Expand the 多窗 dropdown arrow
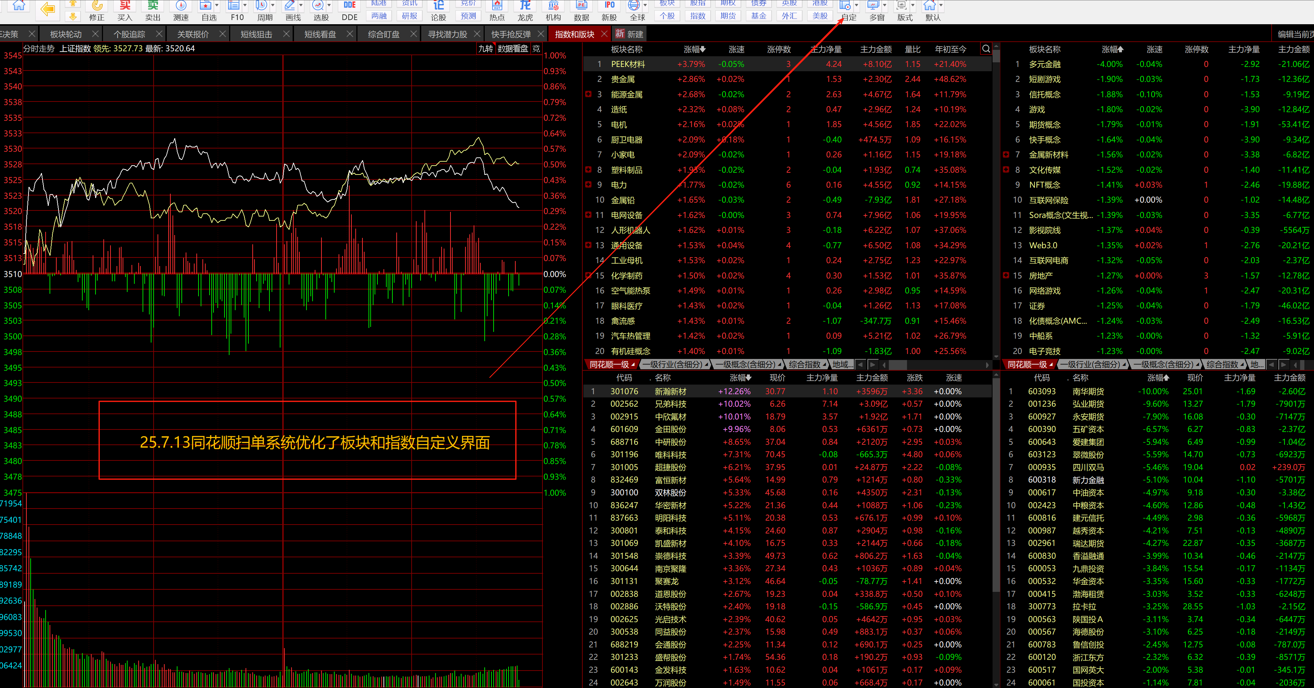The width and height of the screenshot is (1314, 688). pyautogui.click(x=885, y=6)
